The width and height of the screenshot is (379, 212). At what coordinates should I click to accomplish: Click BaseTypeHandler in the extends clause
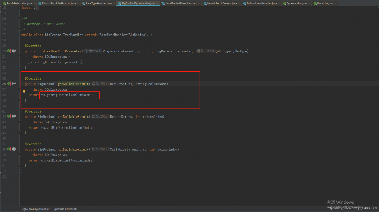pyautogui.click(x=113, y=35)
